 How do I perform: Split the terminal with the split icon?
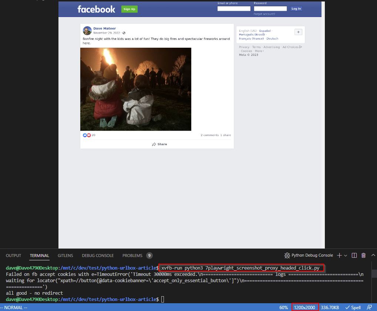[354, 255]
